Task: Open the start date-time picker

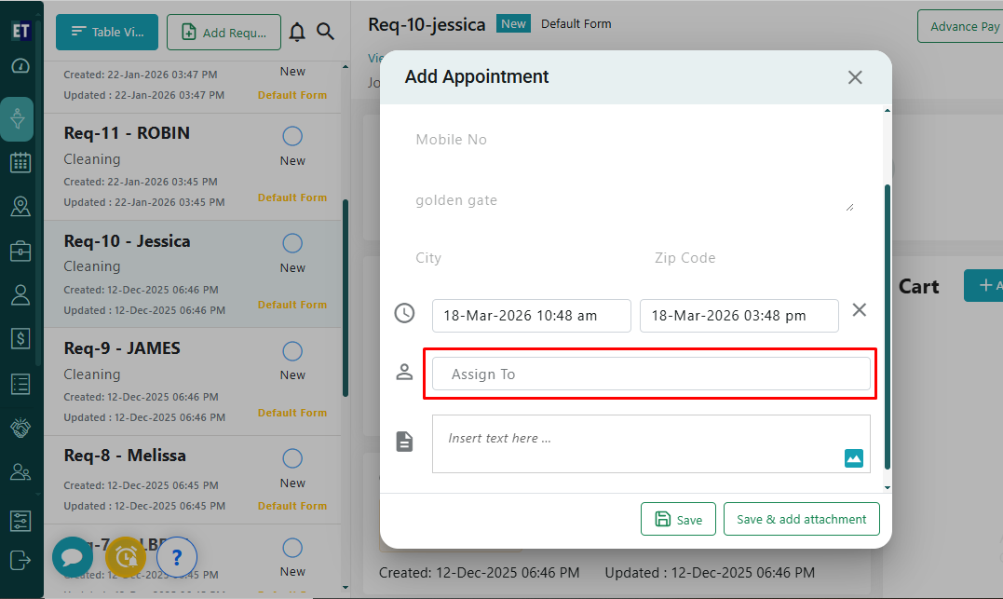Action: coord(531,316)
